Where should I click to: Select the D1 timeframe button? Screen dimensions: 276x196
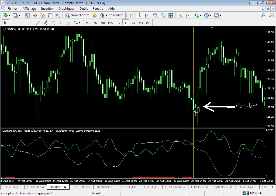[x=133, y=23]
